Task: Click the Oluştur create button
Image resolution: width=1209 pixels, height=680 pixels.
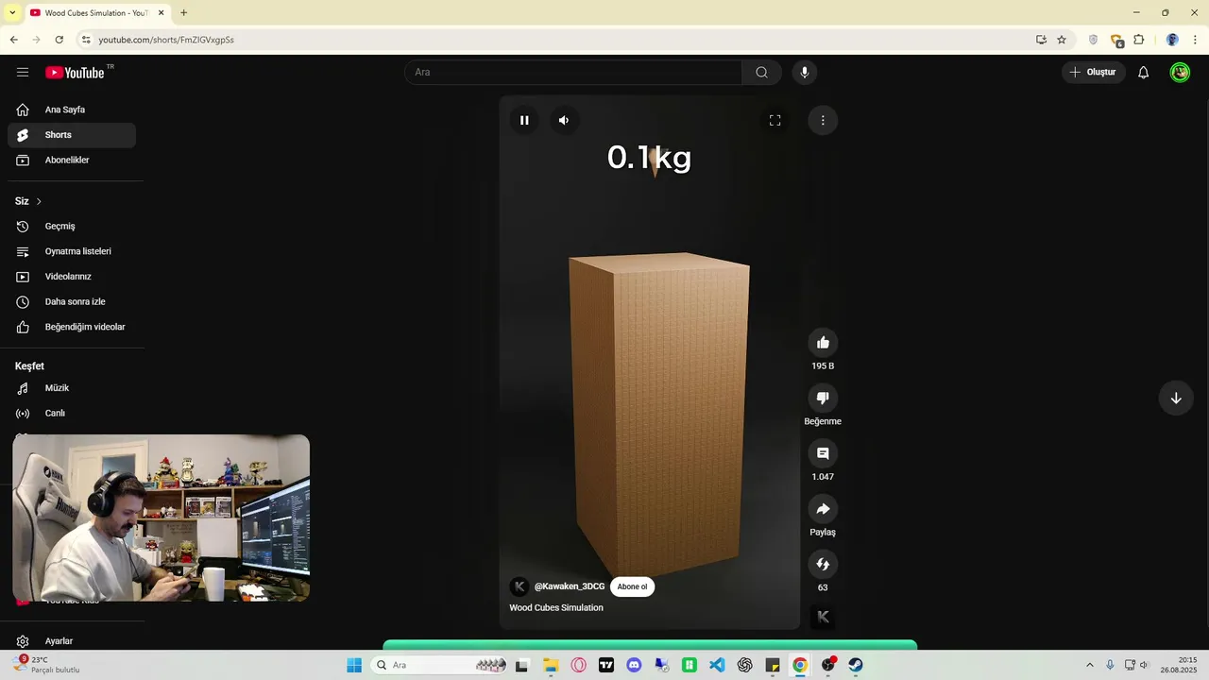Action: click(x=1094, y=73)
